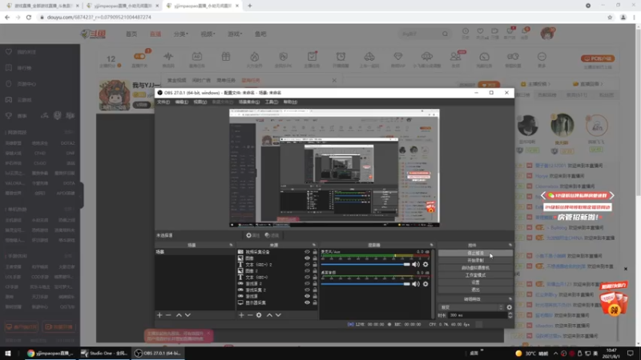The image size is (641, 360).
Task: Move the scene up in the Scenes list
Action: [x=179, y=315]
